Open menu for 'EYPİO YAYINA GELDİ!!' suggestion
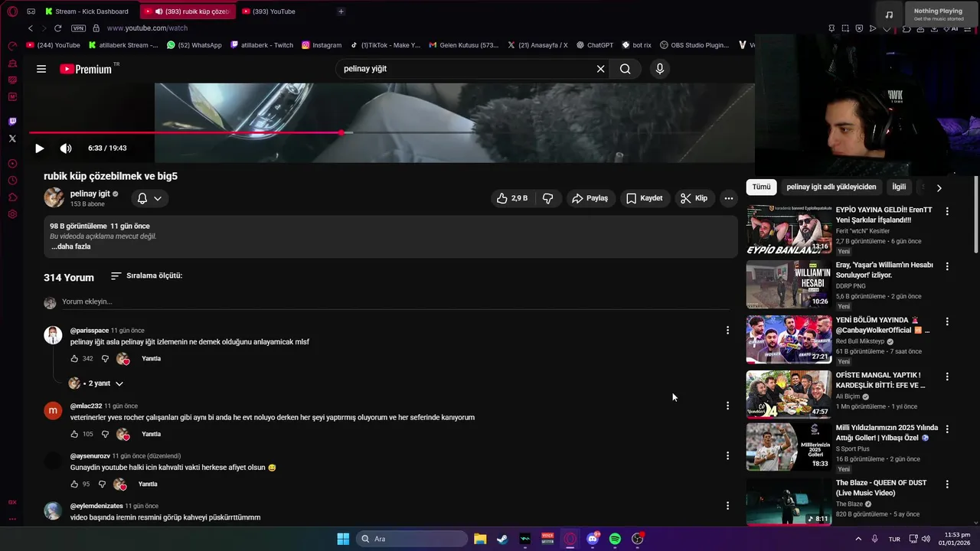The image size is (980, 551). coord(947,211)
